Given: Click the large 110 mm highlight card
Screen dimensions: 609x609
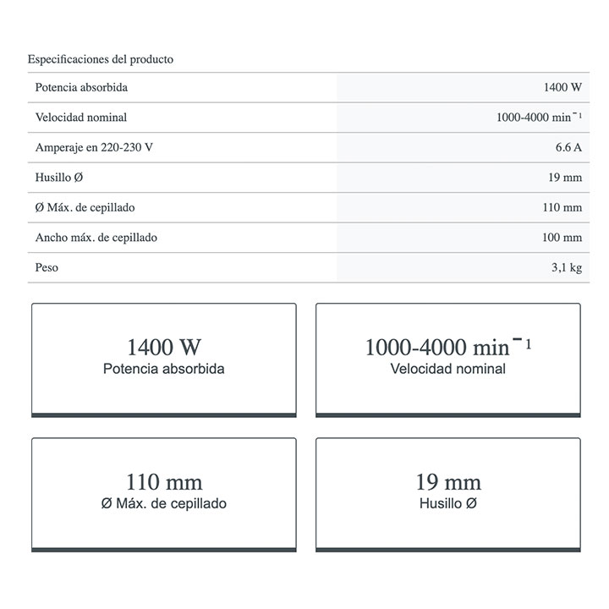Looking at the screenshot, I should click(x=164, y=493).
